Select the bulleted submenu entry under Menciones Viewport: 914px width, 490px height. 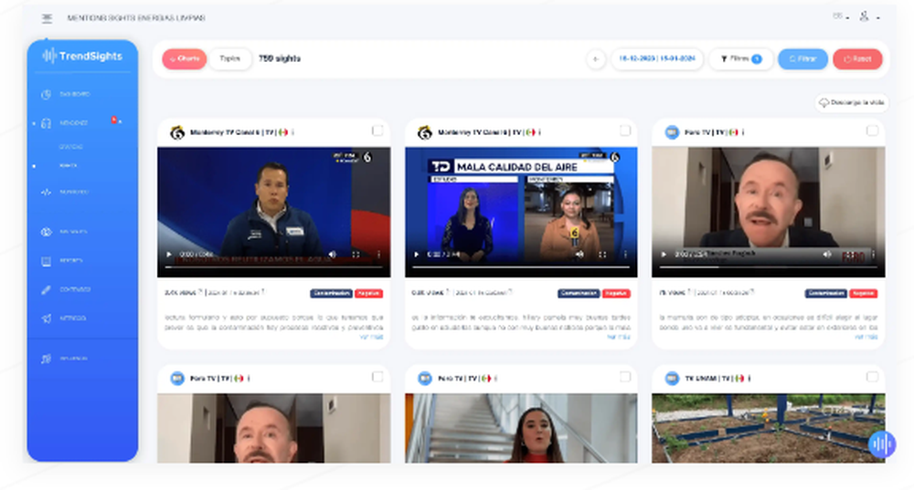click(69, 166)
